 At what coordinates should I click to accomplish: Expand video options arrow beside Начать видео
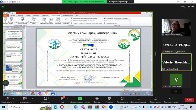click(32, 99)
